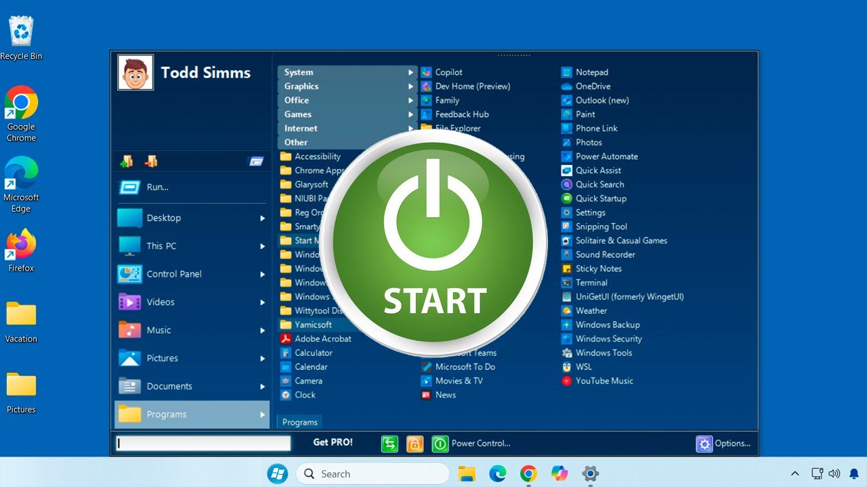This screenshot has width=867, height=487.
Task: Start the Paint app
Action: pos(578,114)
